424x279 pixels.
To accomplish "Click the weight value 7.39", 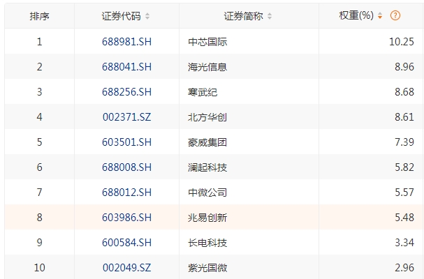I will click(404, 142).
